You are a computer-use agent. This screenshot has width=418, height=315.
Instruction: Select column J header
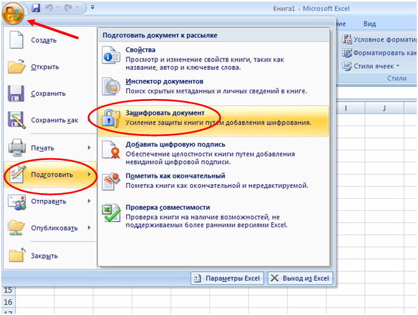[384, 108]
